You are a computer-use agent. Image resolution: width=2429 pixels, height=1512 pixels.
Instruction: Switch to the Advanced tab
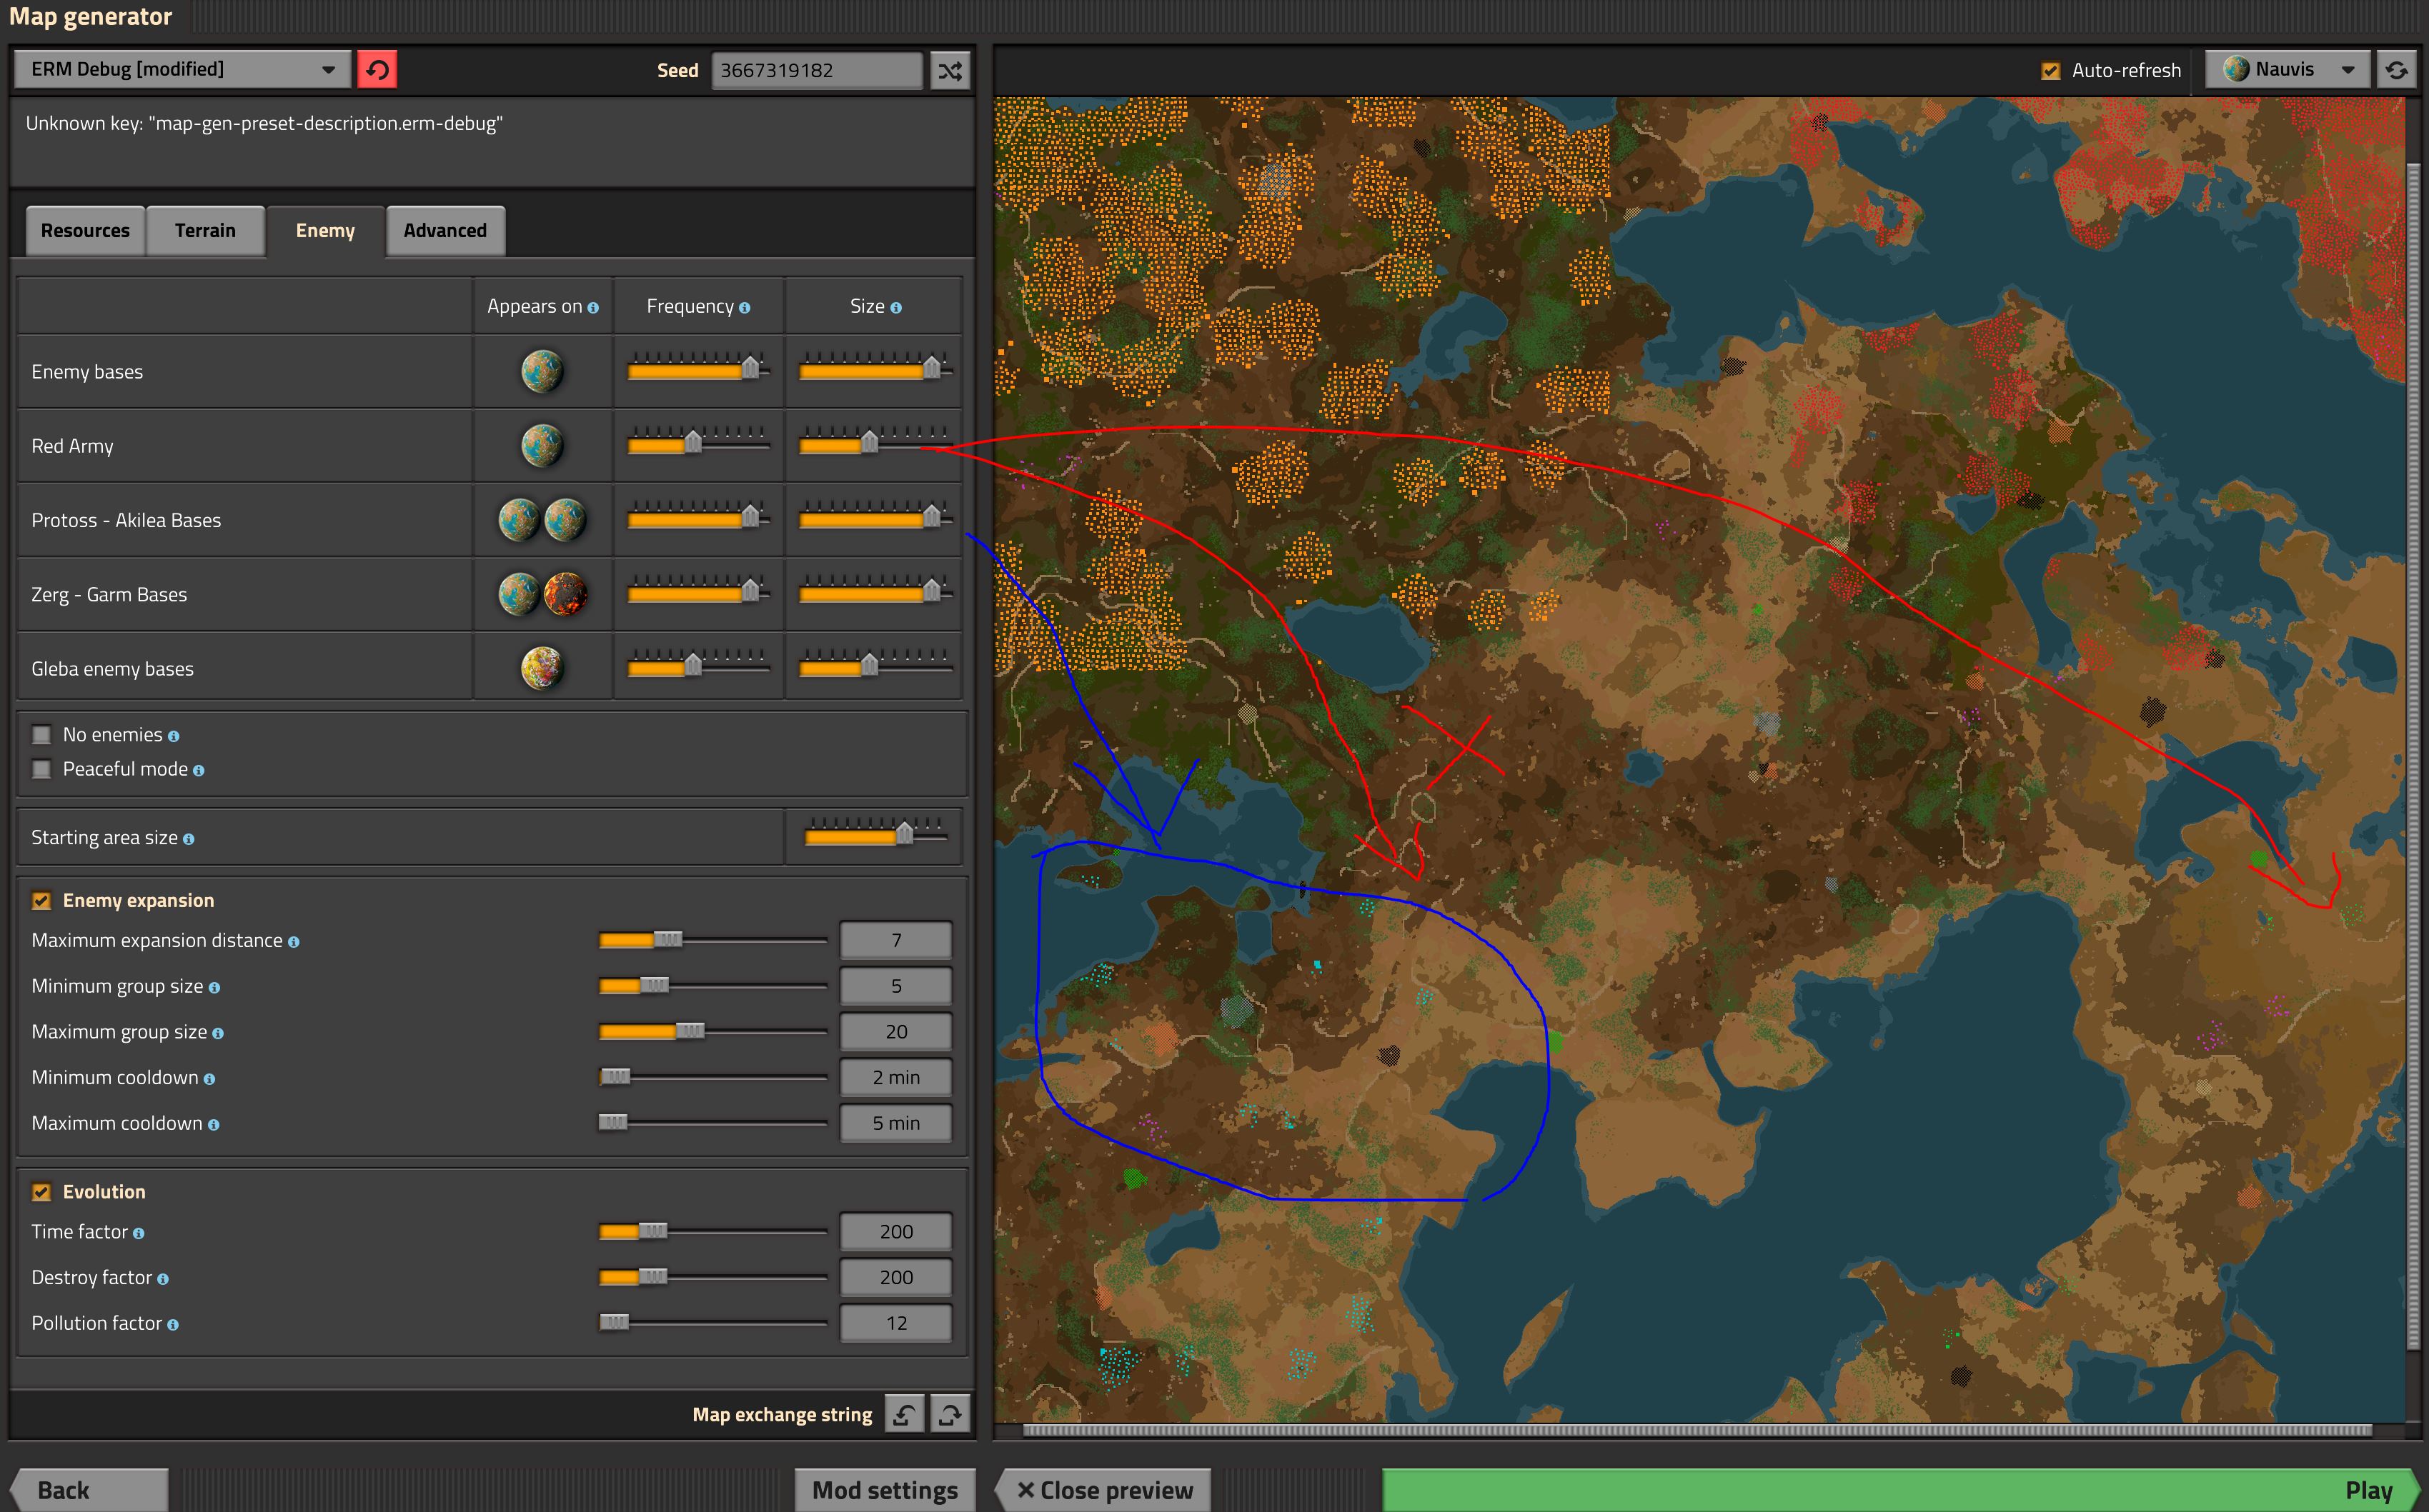point(445,230)
